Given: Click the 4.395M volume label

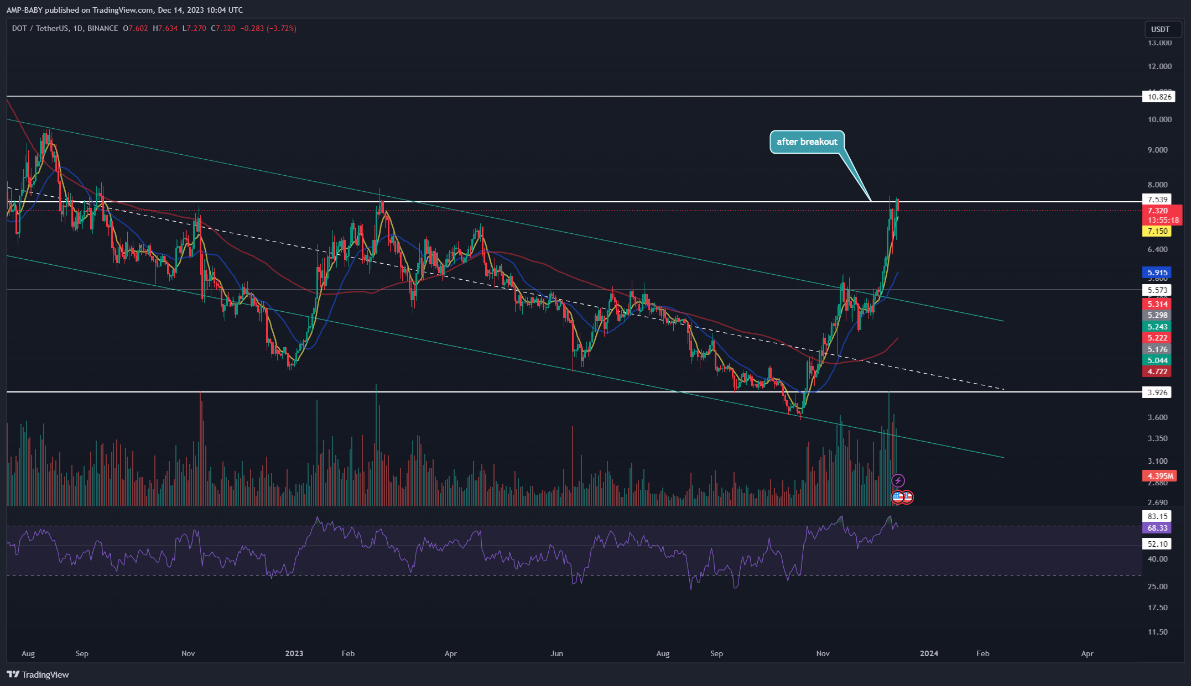Looking at the screenshot, I should click(1159, 476).
